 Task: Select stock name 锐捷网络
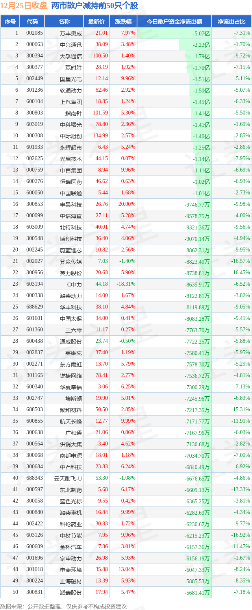tap(71, 375)
